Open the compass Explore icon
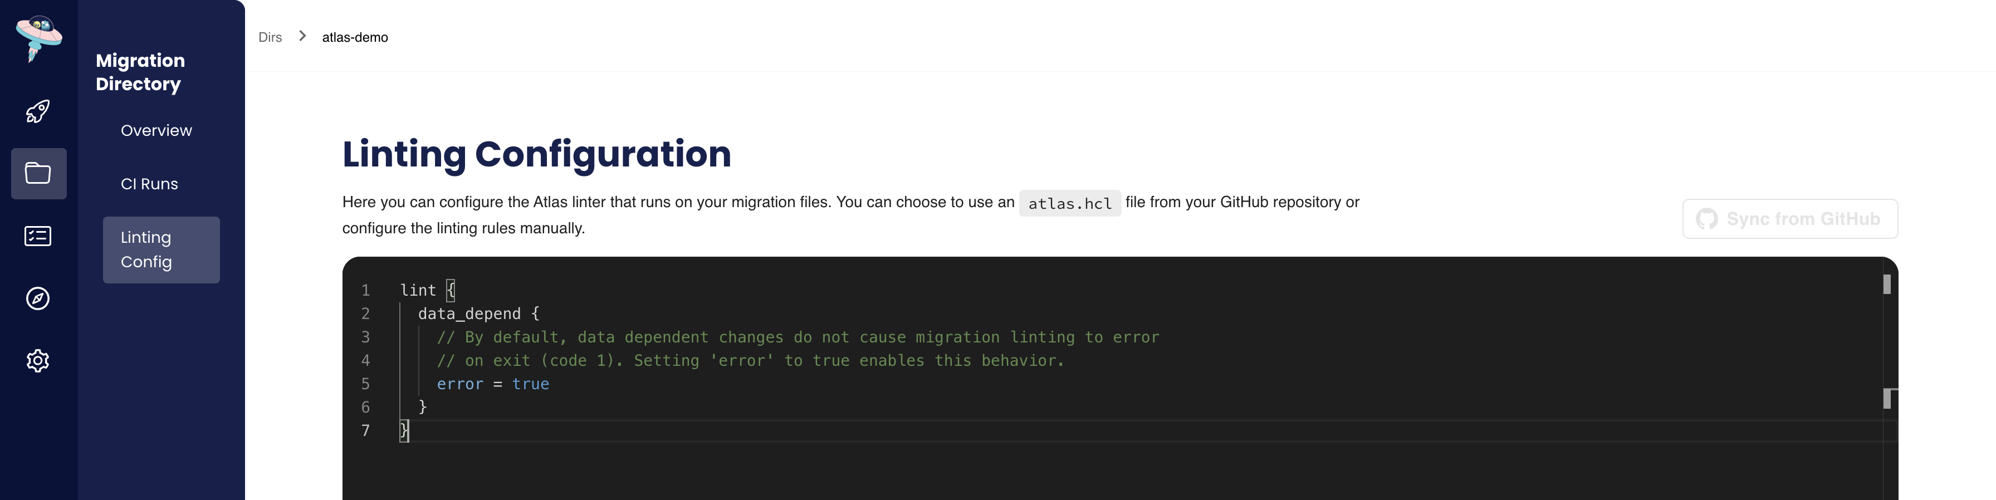Image resolution: width=1996 pixels, height=500 pixels. 37,298
